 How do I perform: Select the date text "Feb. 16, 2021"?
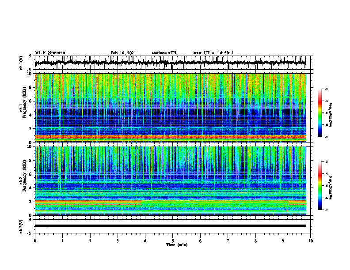(123, 53)
